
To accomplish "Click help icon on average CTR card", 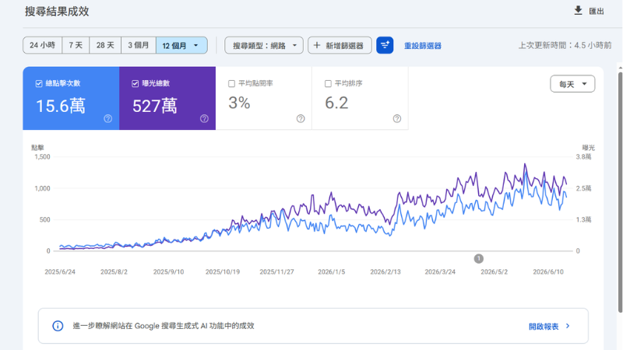I will 301,119.
